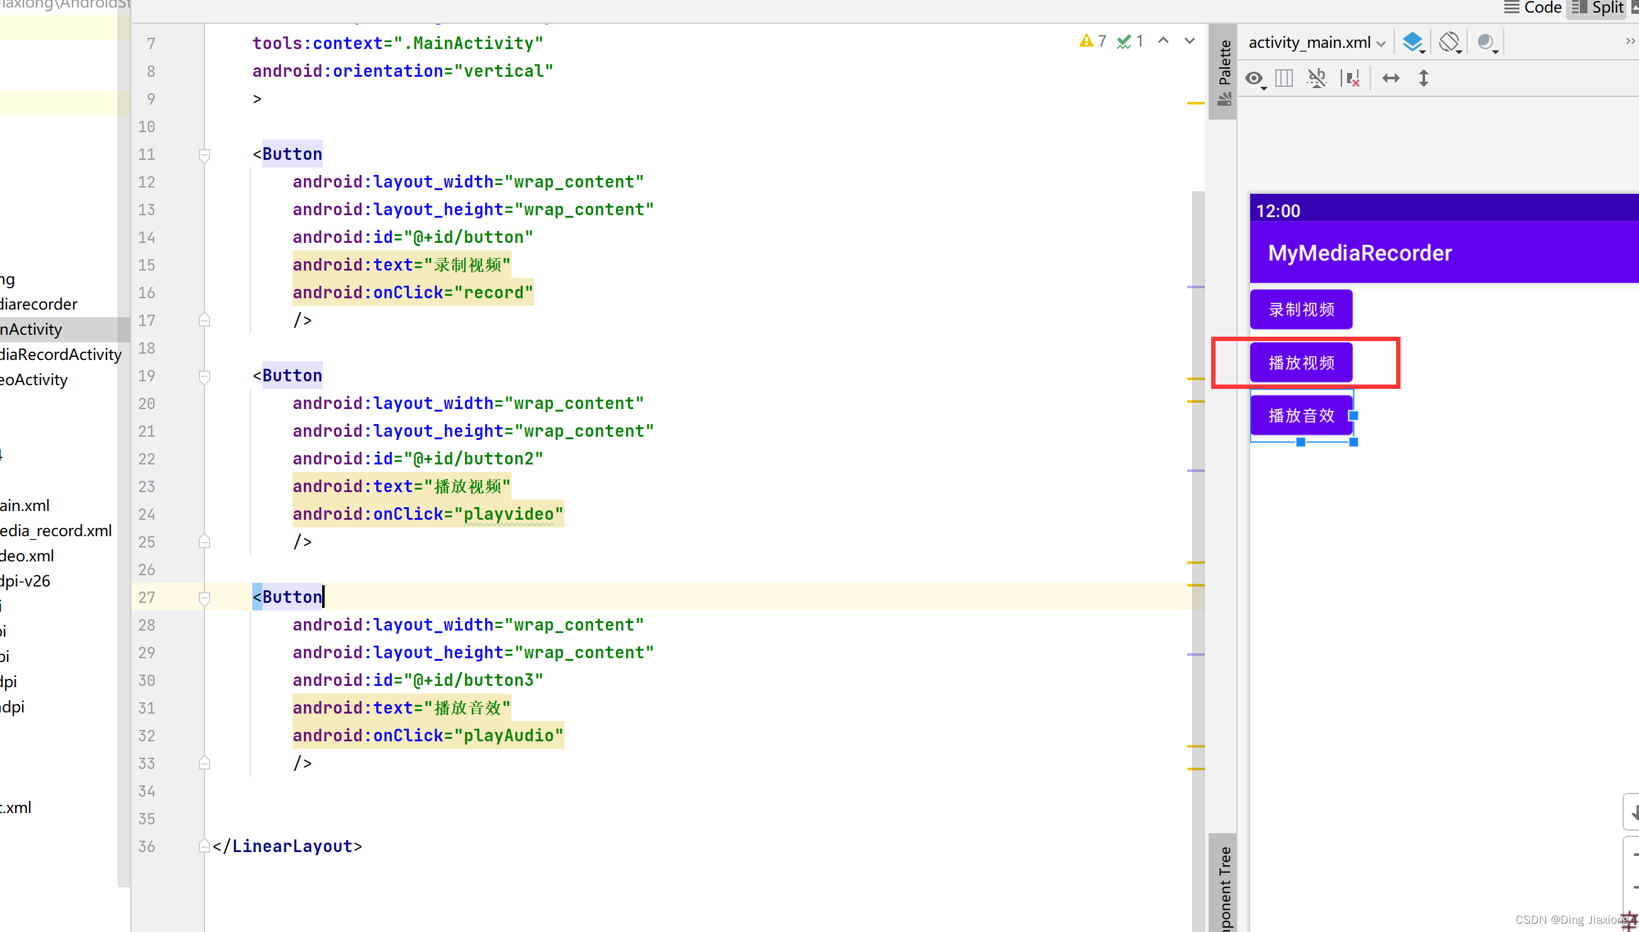Open the Night Mode preview dropdown icon
Viewport: 1639px width, 932px height.
tap(1487, 42)
